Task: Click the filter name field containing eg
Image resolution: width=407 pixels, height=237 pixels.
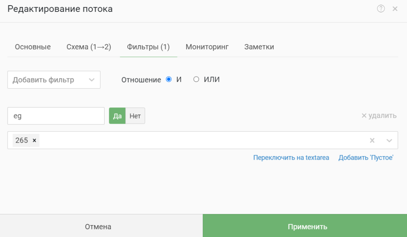Action: 56,116
